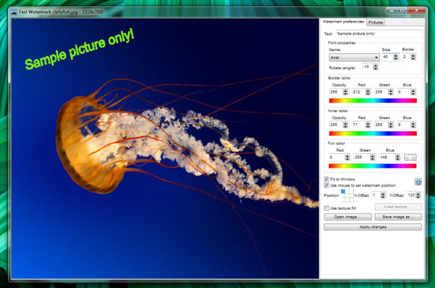Switch to the Pictures tab

click(376, 22)
